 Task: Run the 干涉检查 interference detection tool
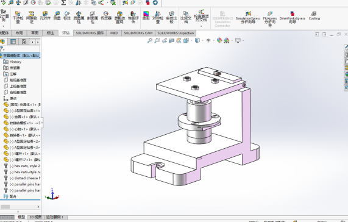point(18,17)
